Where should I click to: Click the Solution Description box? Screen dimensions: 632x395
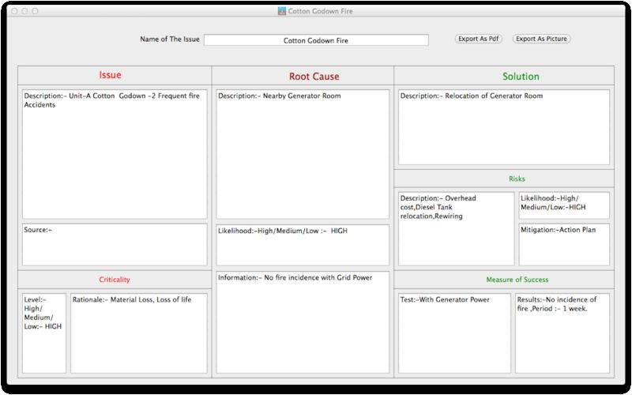(x=504, y=127)
